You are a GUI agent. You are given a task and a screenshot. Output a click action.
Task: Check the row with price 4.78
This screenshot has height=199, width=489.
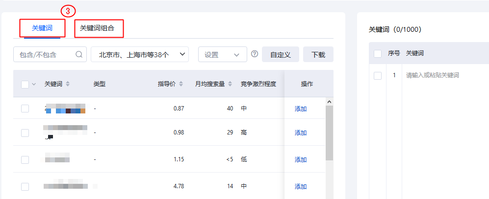[25, 187]
